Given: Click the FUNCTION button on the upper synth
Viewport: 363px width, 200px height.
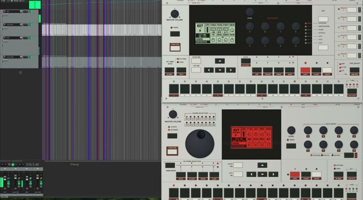Looking at the screenshot, I should tap(175, 48).
